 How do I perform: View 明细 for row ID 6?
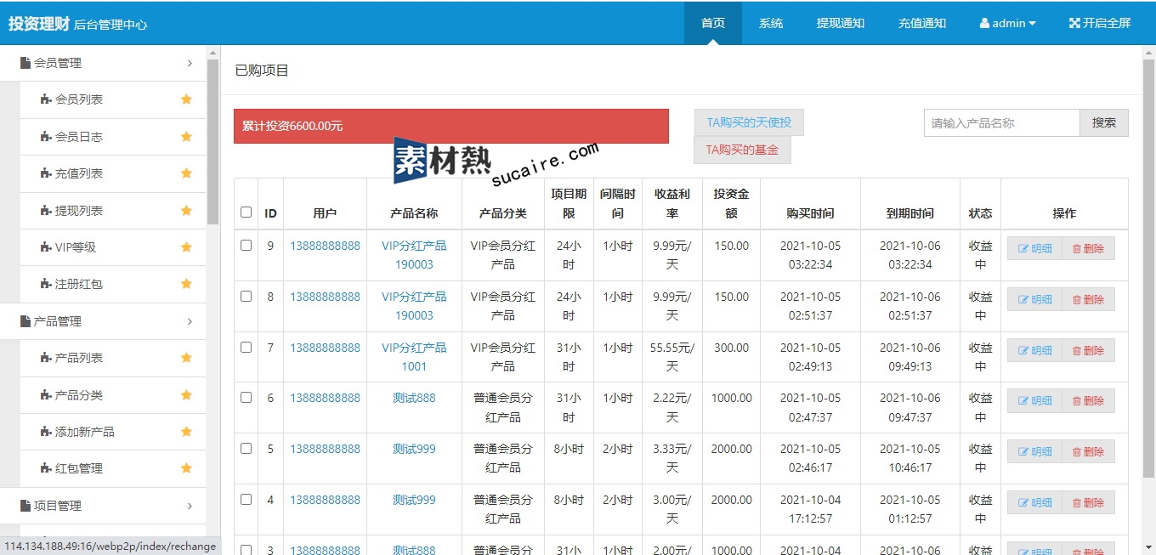tap(1034, 400)
